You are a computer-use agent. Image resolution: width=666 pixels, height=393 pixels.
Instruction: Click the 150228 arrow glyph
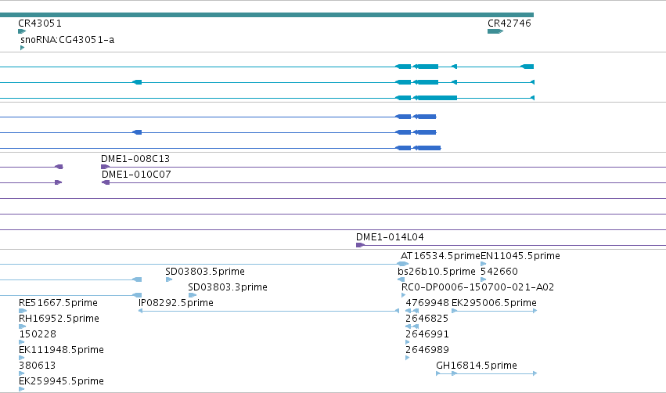coord(22,342)
